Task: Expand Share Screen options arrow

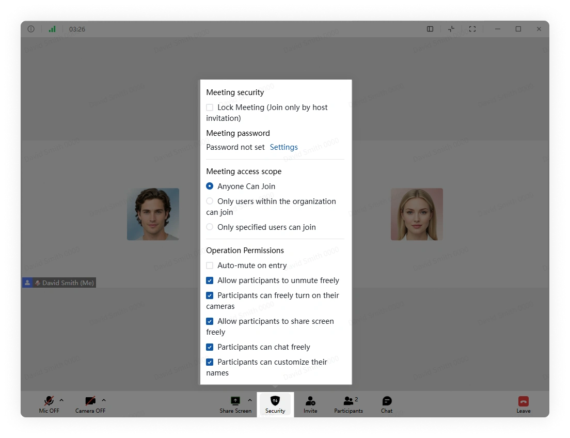Action: [250, 400]
